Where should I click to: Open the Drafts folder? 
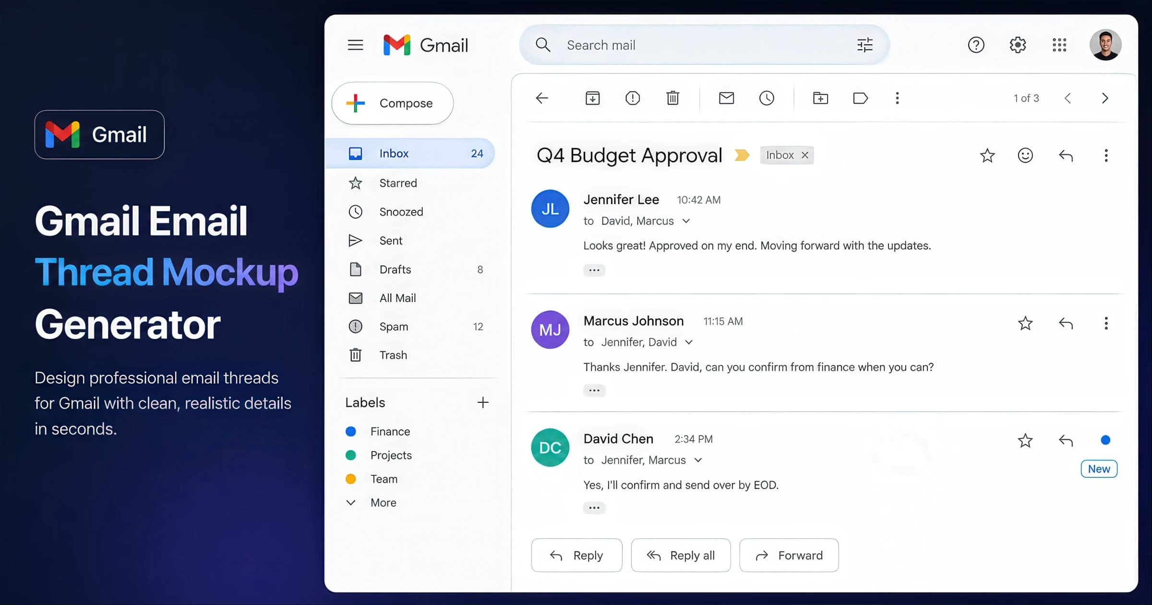(410, 269)
